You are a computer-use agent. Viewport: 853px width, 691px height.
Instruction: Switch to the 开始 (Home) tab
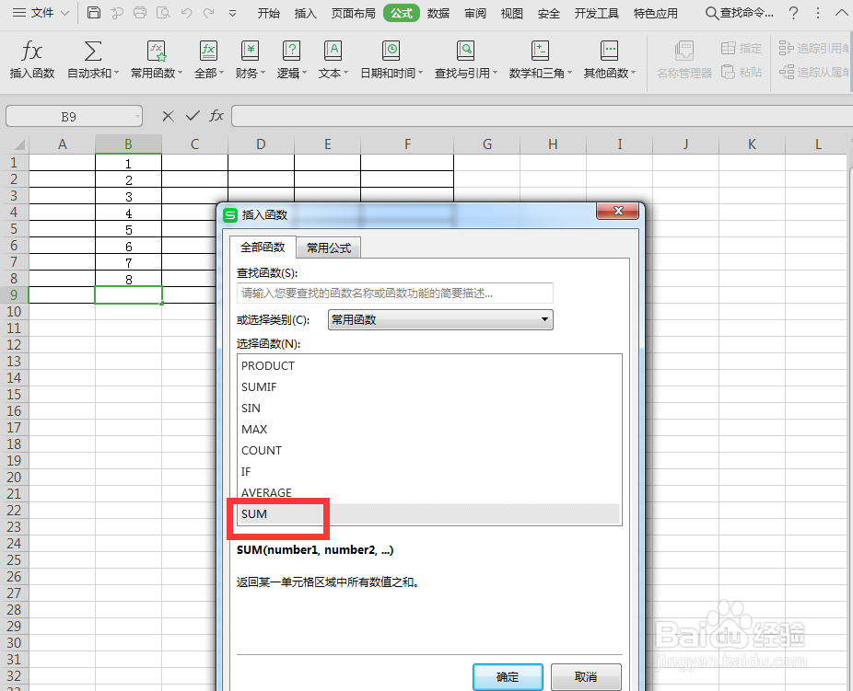(268, 13)
